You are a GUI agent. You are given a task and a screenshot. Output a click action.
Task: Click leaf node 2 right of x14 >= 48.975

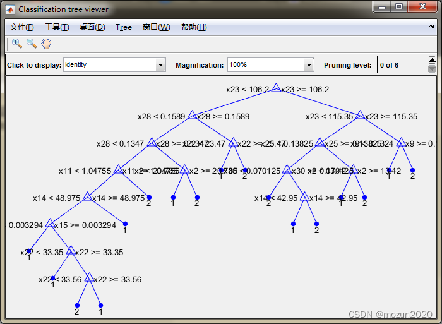tap(149, 198)
